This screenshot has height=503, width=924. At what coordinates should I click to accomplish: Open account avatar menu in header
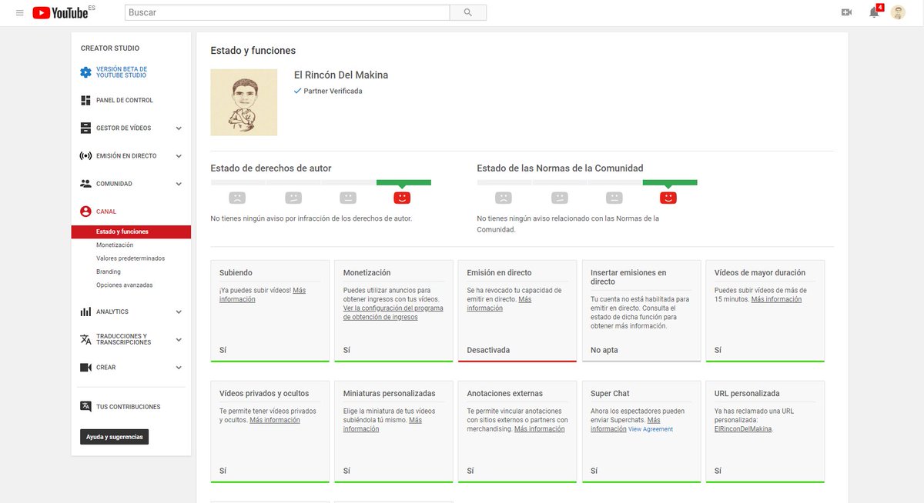coord(898,12)
